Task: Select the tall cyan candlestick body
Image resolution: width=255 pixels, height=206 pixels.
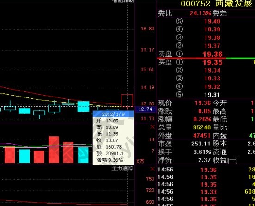Action: (83, 107)
